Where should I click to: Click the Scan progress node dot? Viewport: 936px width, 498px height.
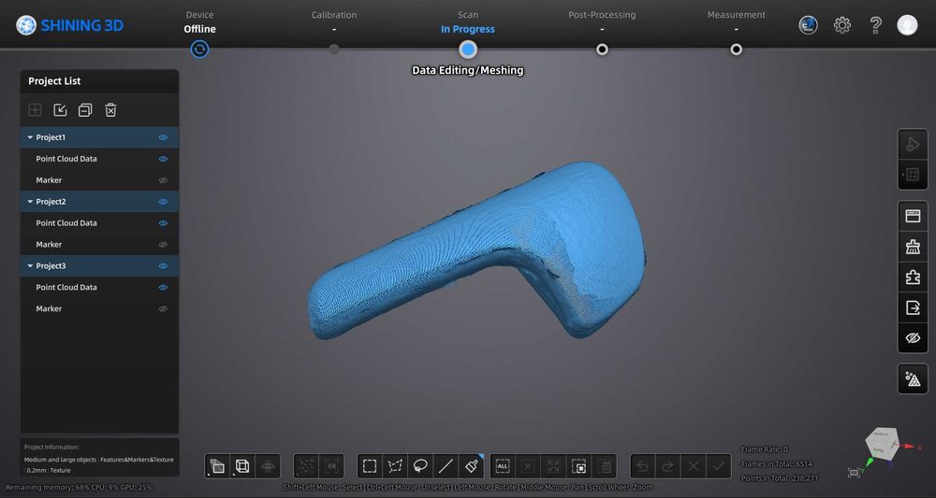pos(468,50)
